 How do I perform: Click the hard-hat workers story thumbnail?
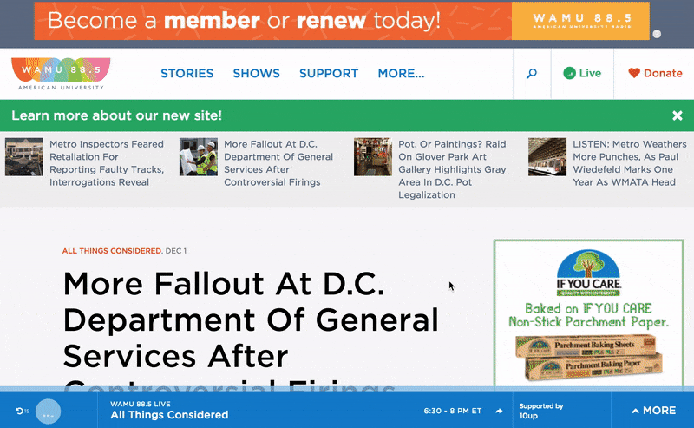(198, 157)
